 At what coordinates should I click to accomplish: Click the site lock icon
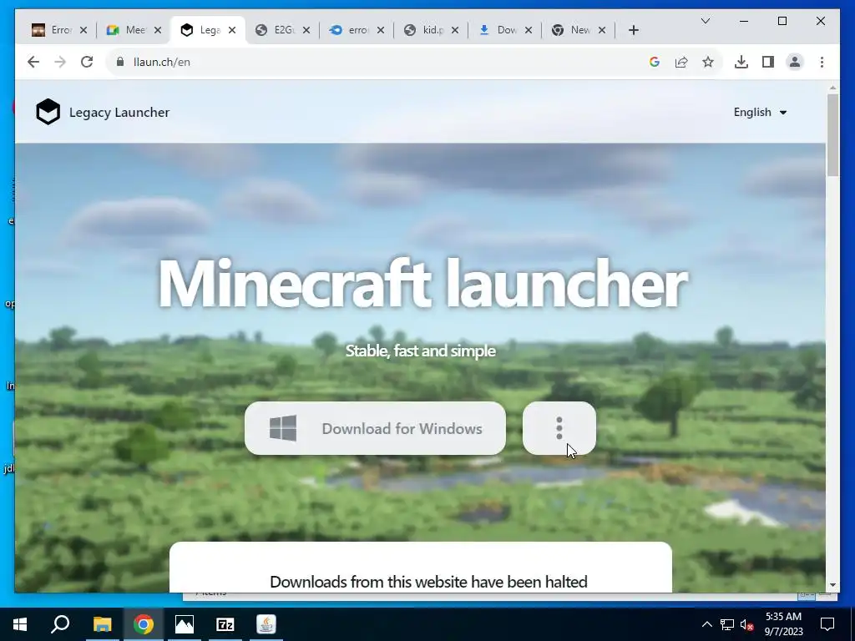click(120, 62)
